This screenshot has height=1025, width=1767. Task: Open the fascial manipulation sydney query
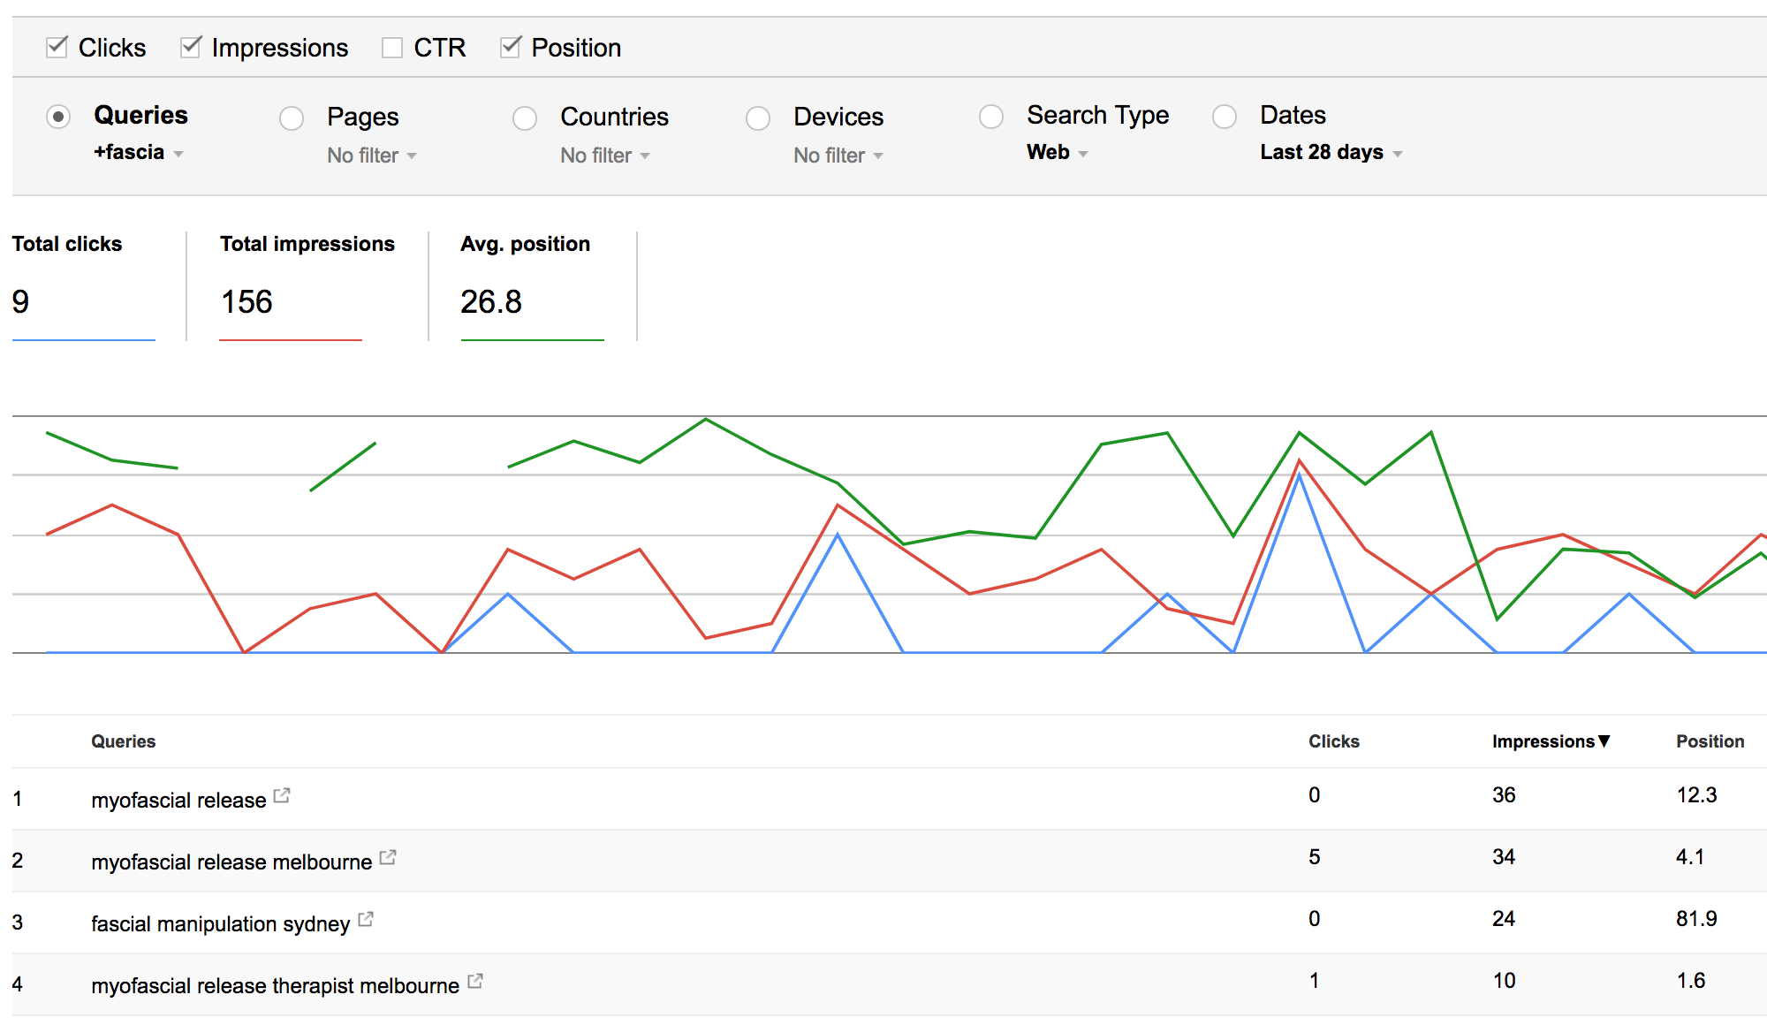point(221,923)
